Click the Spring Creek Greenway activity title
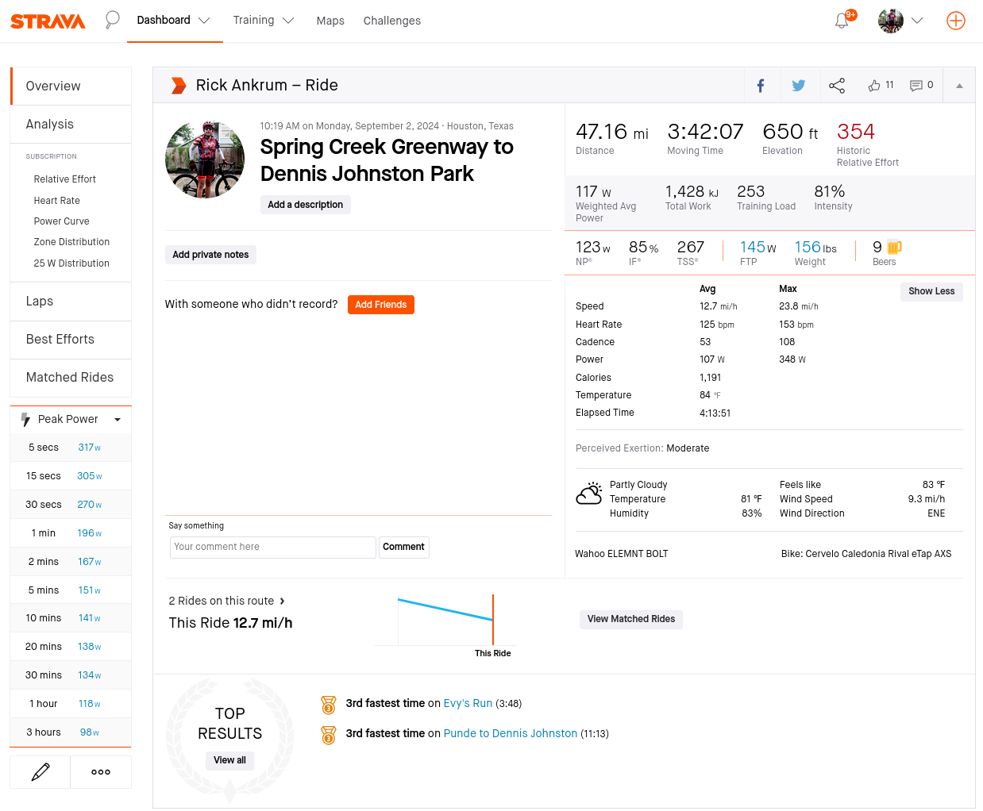 pyautogui.click(x=387, y=160)
